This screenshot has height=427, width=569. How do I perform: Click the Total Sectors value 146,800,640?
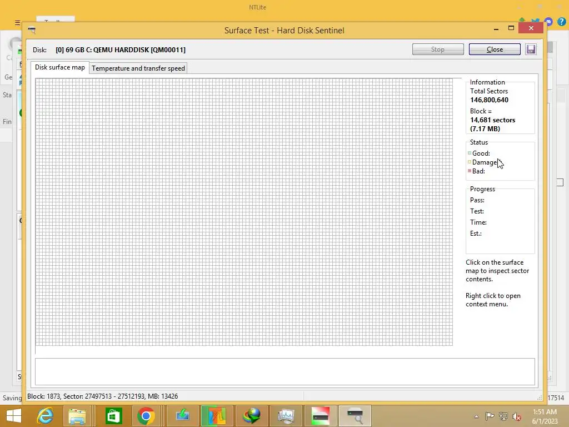pyautogui.click(x=489, y=100)
